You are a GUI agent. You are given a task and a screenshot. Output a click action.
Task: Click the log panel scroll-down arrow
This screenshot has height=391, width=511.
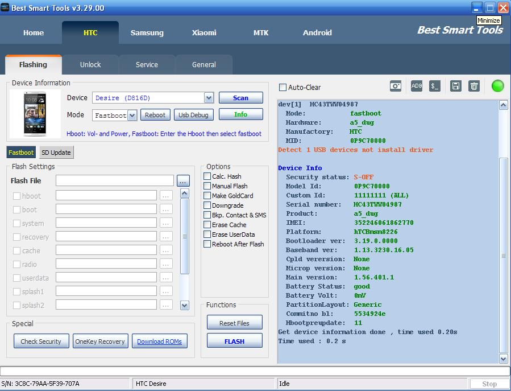(503, 359)
